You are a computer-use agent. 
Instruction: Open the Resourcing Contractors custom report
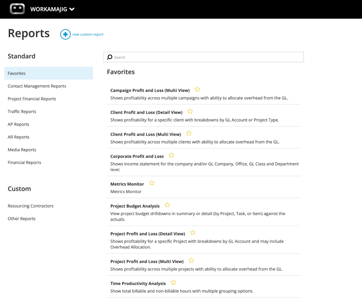pos(31,206)
